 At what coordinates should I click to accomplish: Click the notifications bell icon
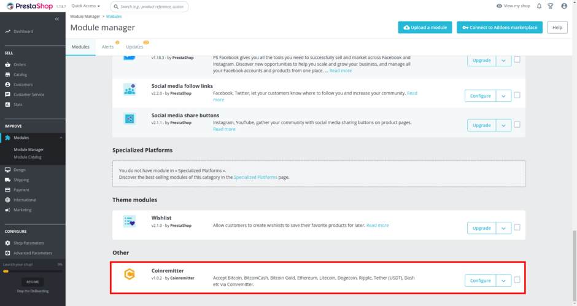[539, 6]
